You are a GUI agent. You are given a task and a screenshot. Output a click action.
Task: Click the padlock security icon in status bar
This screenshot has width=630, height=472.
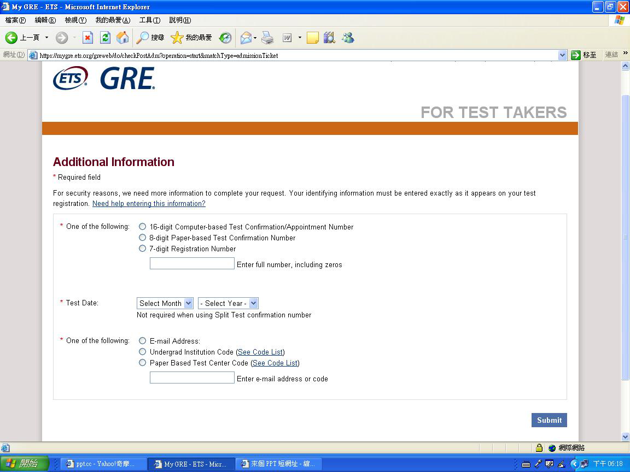click(539, 447)
